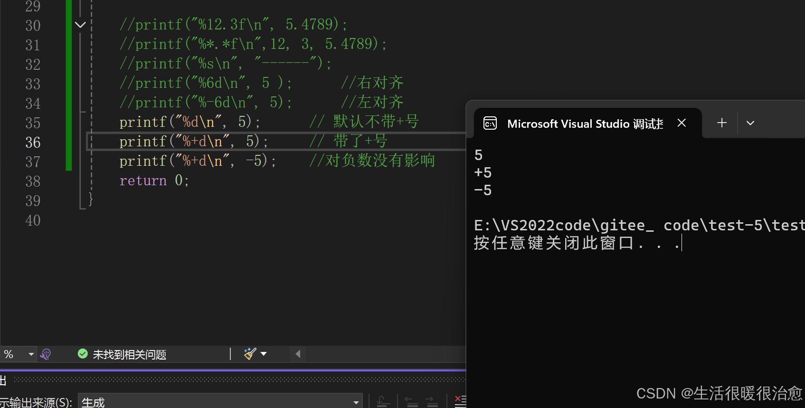The image size is (805, 408).
Task: Click the line printf("%+d\n", 5);
Action: click(x=194, y=142)
